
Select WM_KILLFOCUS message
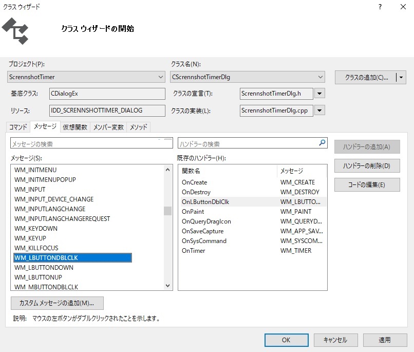tap(36, 248)
